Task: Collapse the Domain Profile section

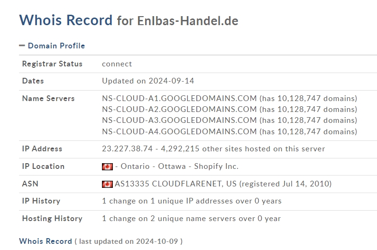Action: point(52,46)
